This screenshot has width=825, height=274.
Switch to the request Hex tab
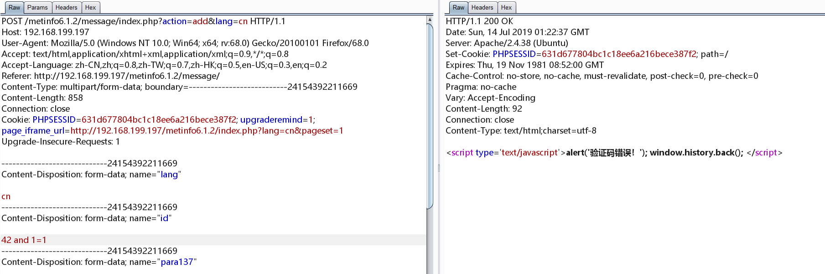coord(91,8)
